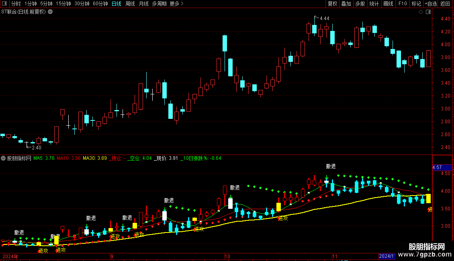Select the 1分钟 period
Viewport: 454px width, 261px height.
point(31,4)
